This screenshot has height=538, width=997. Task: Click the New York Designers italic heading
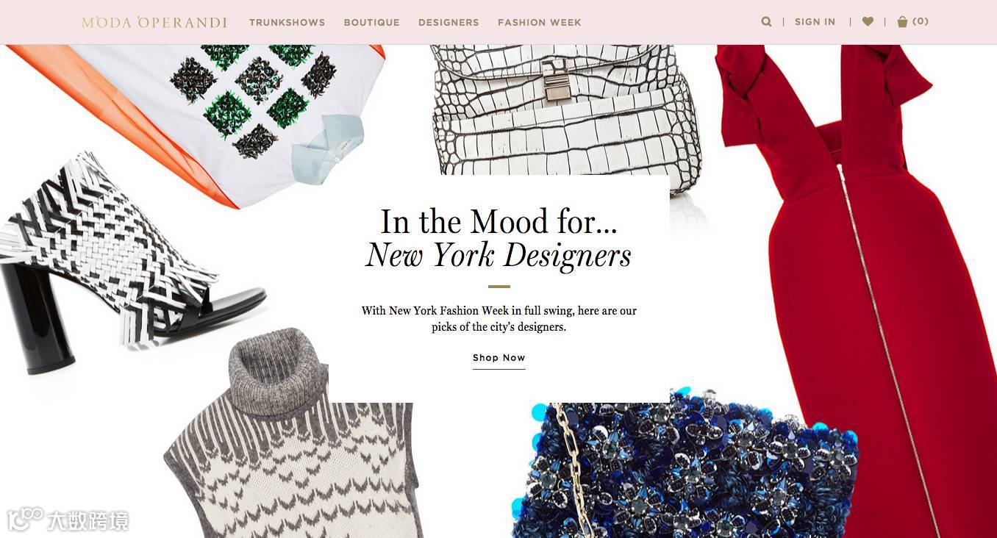click(x=498, y=256)
